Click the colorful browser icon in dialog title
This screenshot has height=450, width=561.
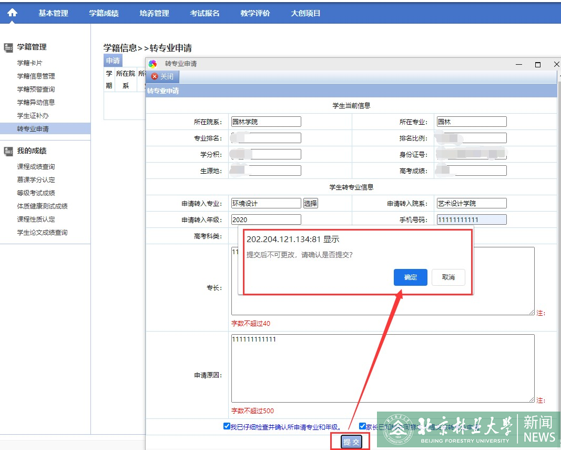(x=152, y=64)
